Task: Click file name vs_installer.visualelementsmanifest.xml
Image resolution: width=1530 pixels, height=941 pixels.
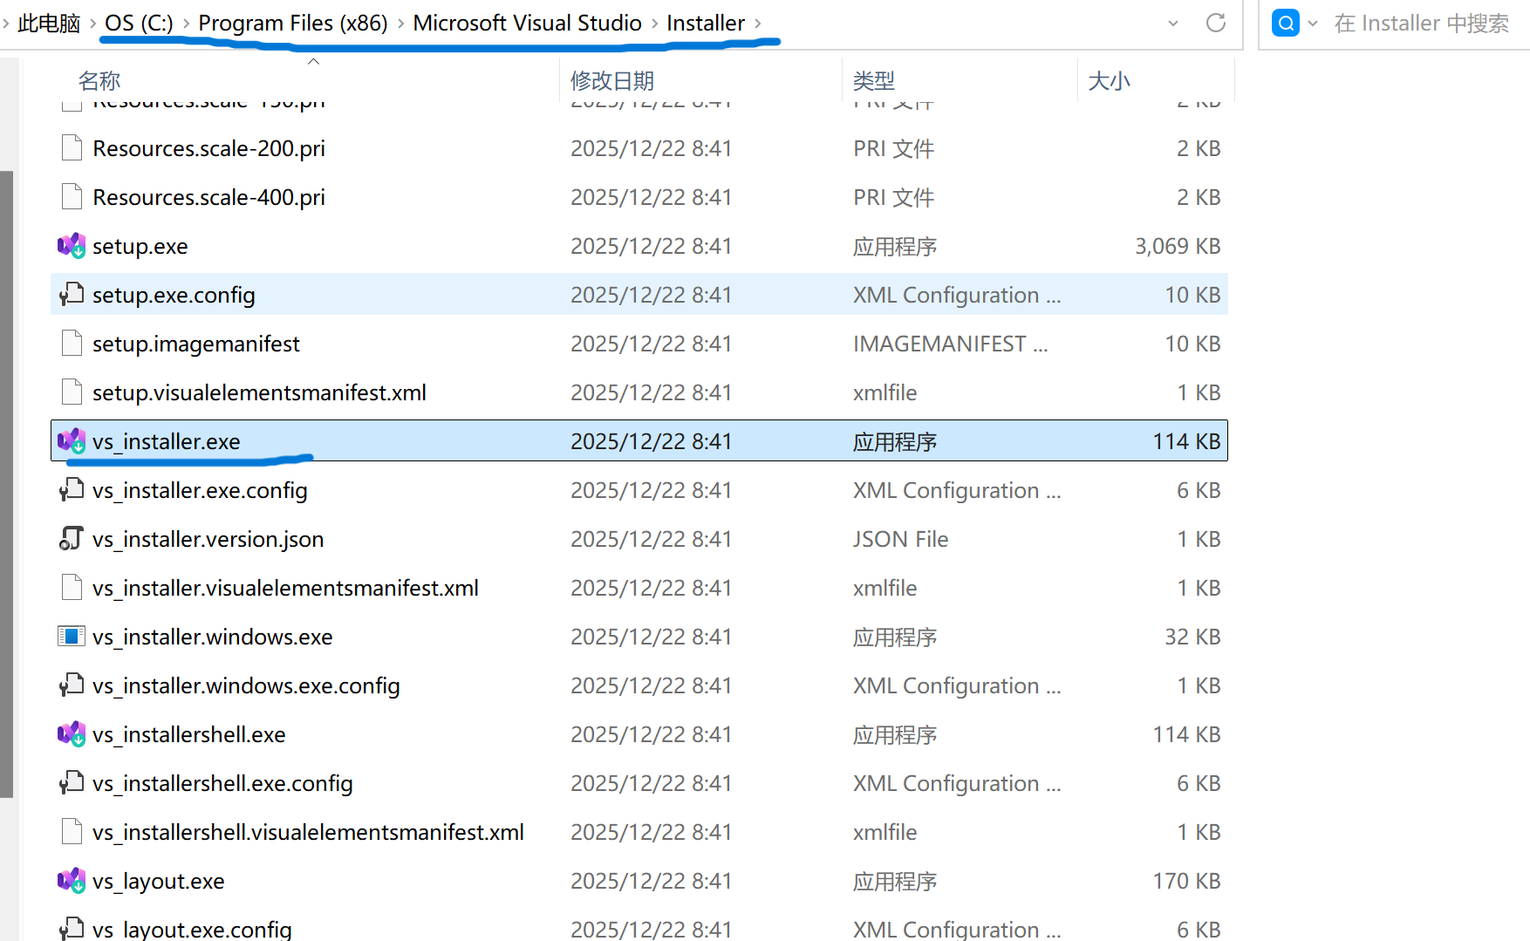Action: (286, 589)
